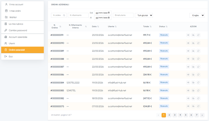Viewport: 209px width, 121px height.
Task: Sort the table by N. Ordine arrows
Action: click(x=60, y=26)
